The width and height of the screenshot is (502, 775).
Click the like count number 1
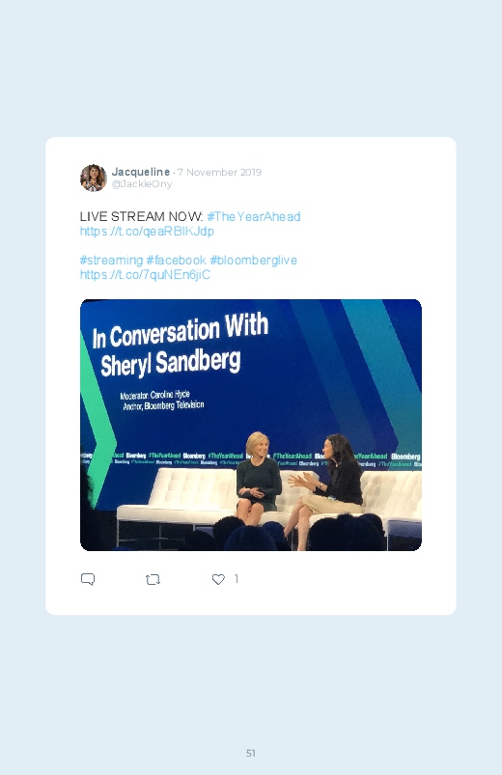[237, 579]
